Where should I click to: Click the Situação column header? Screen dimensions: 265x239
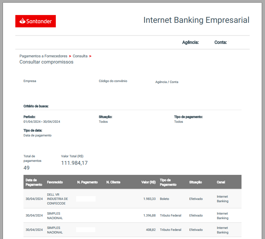(x=195, y=182)
